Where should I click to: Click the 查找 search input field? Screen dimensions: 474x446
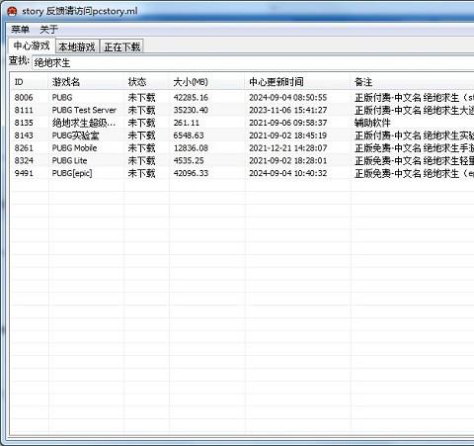coord(253,62)
